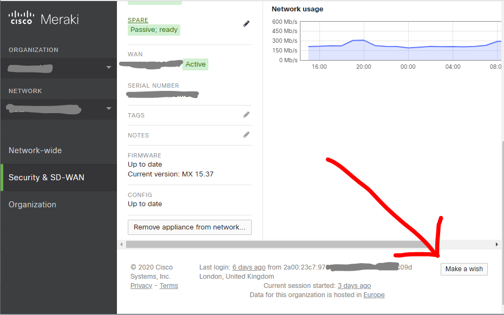Screen dimensions: 504x315
Task: Open the NETWORK selector dropdown
Action: 58,109
